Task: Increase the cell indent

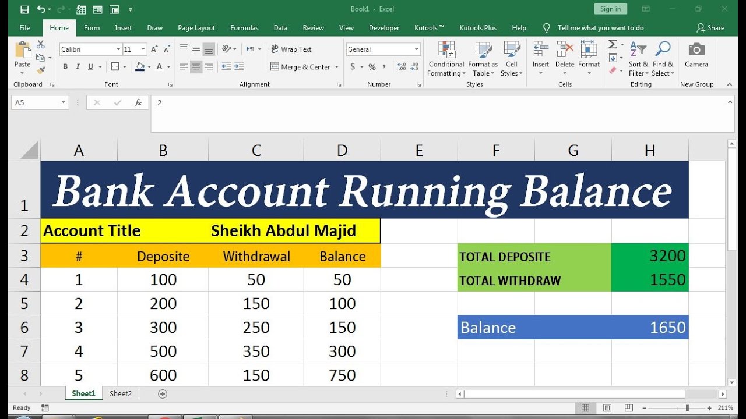Action: pos(239,66)
